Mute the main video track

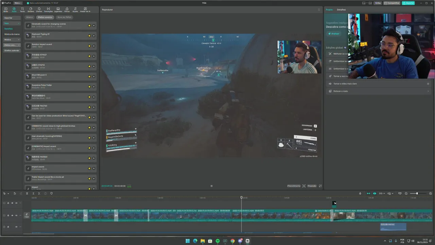pyautogui.click(x=16, y=215)
